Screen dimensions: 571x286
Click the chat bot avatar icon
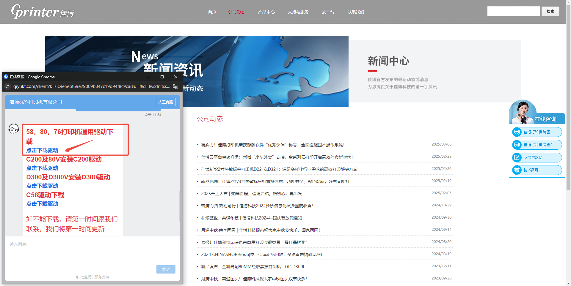click(x=14, y=129)
